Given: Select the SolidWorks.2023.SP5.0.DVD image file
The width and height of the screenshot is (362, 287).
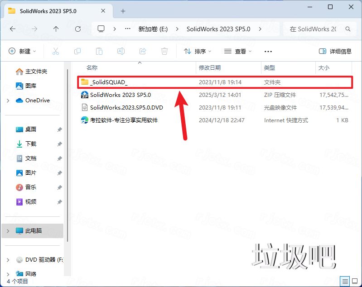Looking at the screenshot, I should [x=215, y=107].
